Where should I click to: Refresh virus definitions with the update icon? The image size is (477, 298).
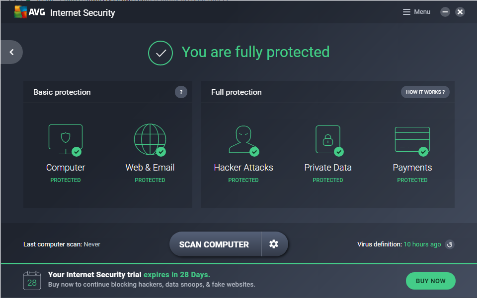point(449,244)
